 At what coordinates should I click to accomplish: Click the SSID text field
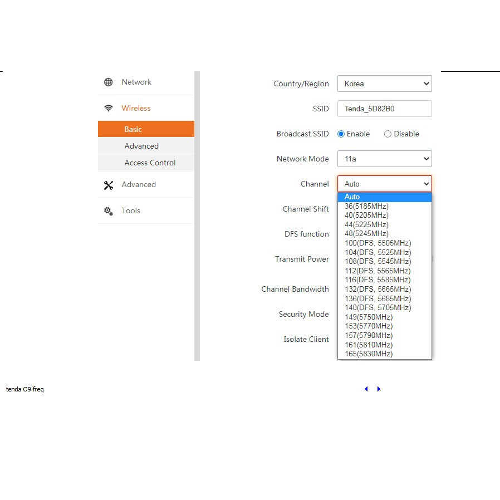[x=384, y=109]
